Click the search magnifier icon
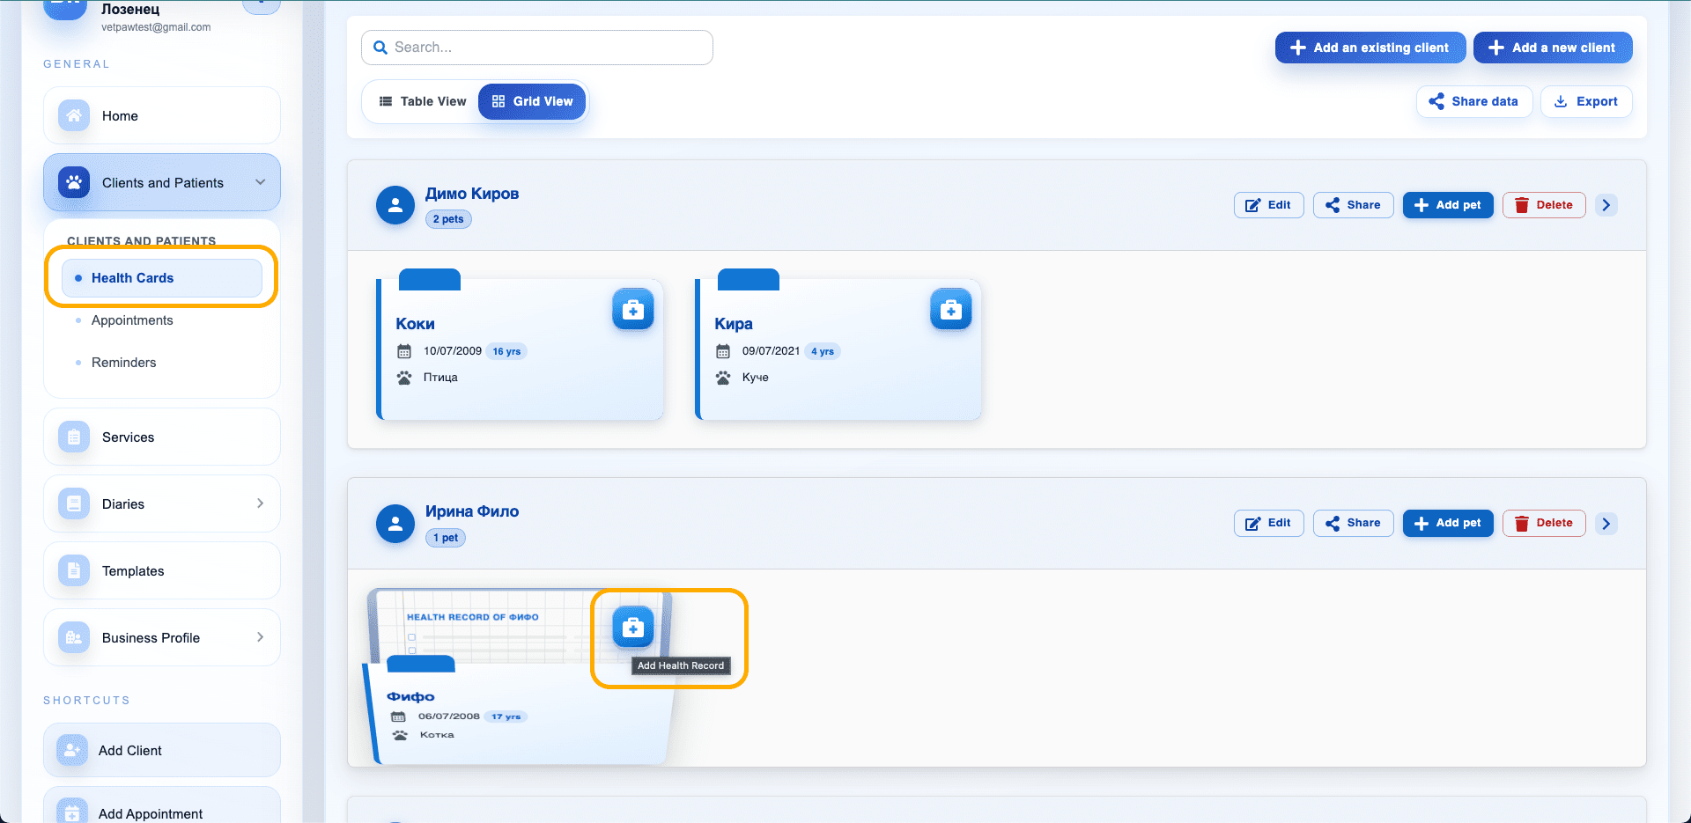The image size is (1691, 823). tap(380, 48)
